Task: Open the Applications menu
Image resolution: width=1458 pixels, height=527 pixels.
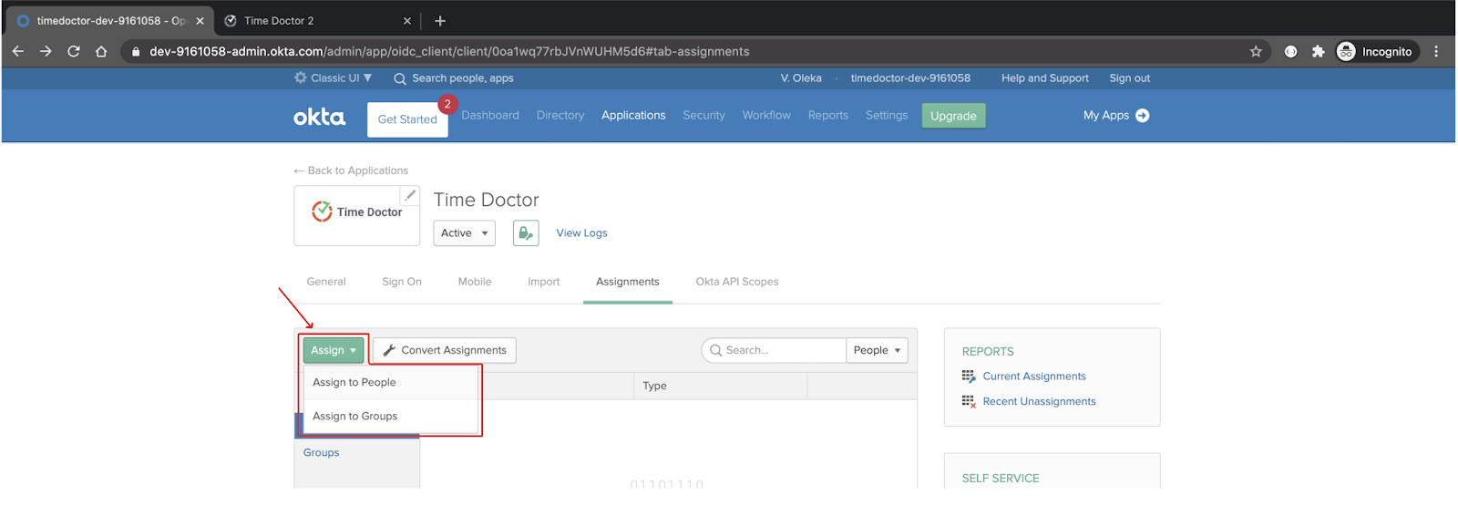Action: 633,115
